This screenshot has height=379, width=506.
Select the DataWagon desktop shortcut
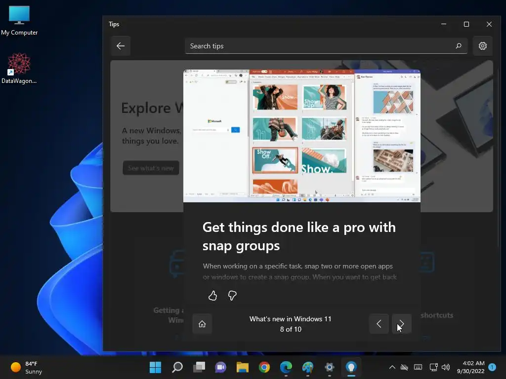[19, 68]
